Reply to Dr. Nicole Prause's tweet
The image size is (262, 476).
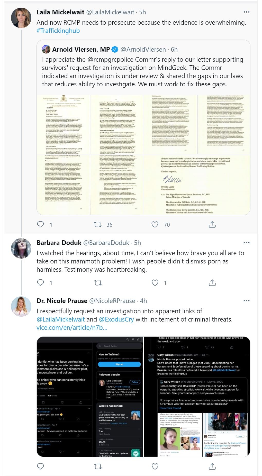pyautogui.click(x=41, y=466)
